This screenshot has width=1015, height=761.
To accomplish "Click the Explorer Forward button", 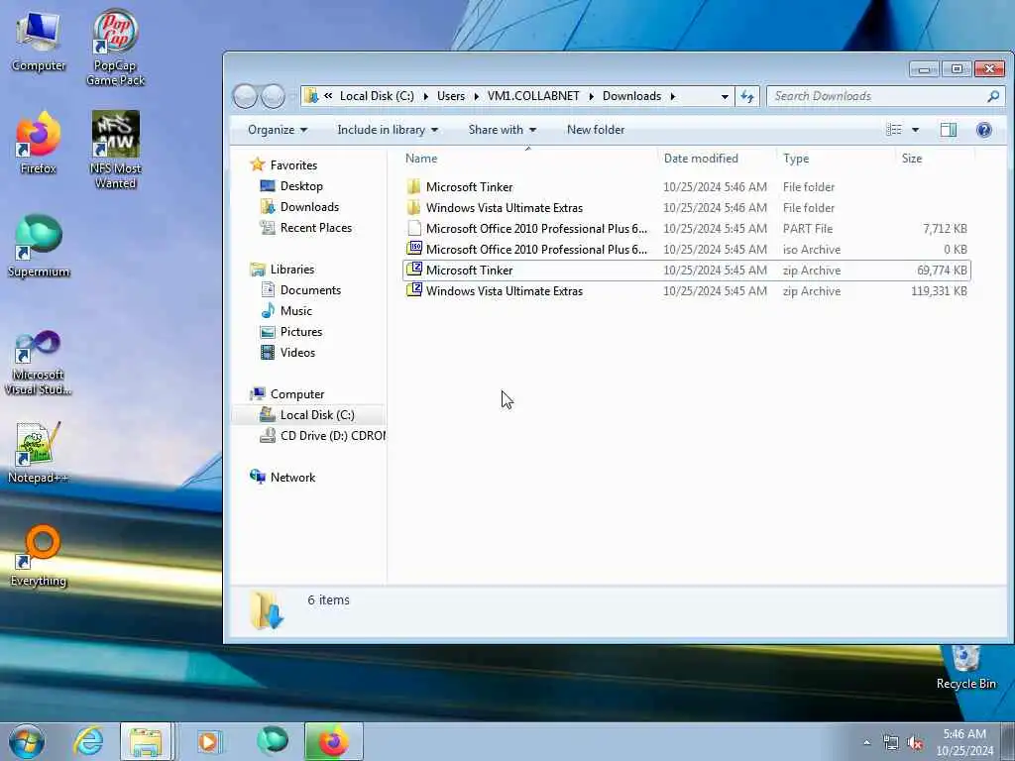I will 273,96.
